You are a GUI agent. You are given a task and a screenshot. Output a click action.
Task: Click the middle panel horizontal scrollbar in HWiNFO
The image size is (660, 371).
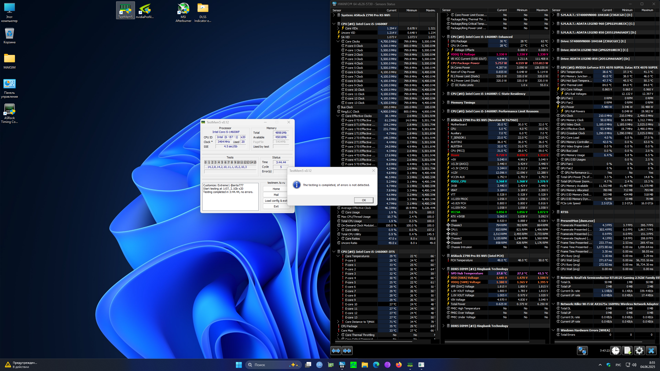[487, 342]
